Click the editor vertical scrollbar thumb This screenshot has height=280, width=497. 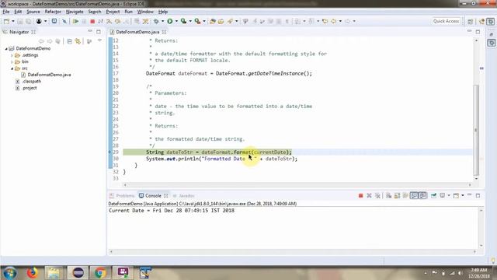(x=476, y=130)
